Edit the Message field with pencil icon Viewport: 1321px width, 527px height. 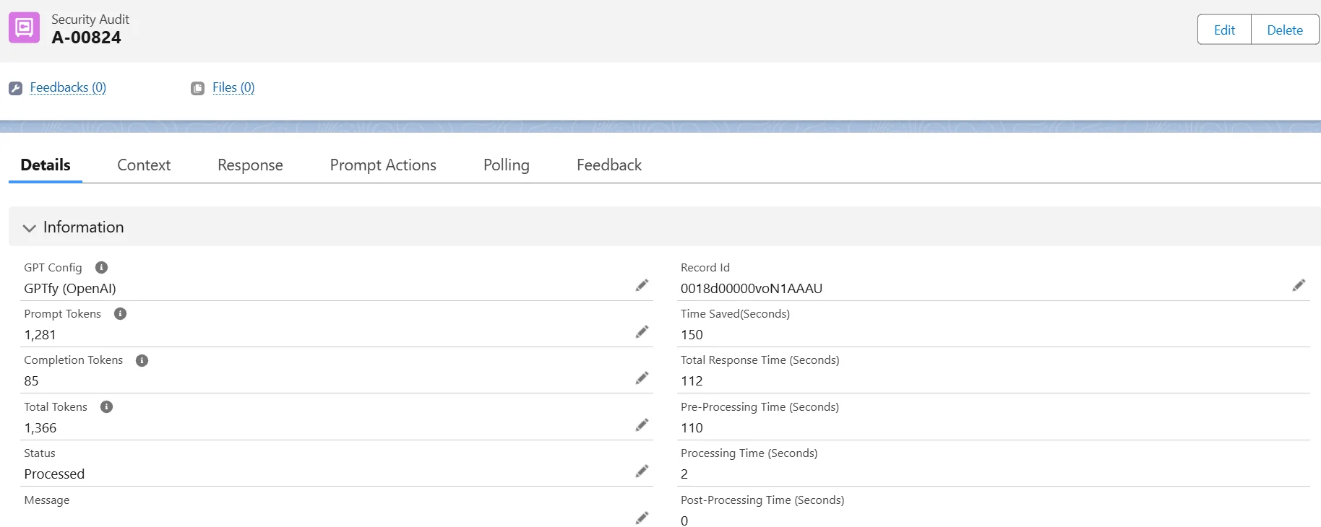[x=642, y=518]
